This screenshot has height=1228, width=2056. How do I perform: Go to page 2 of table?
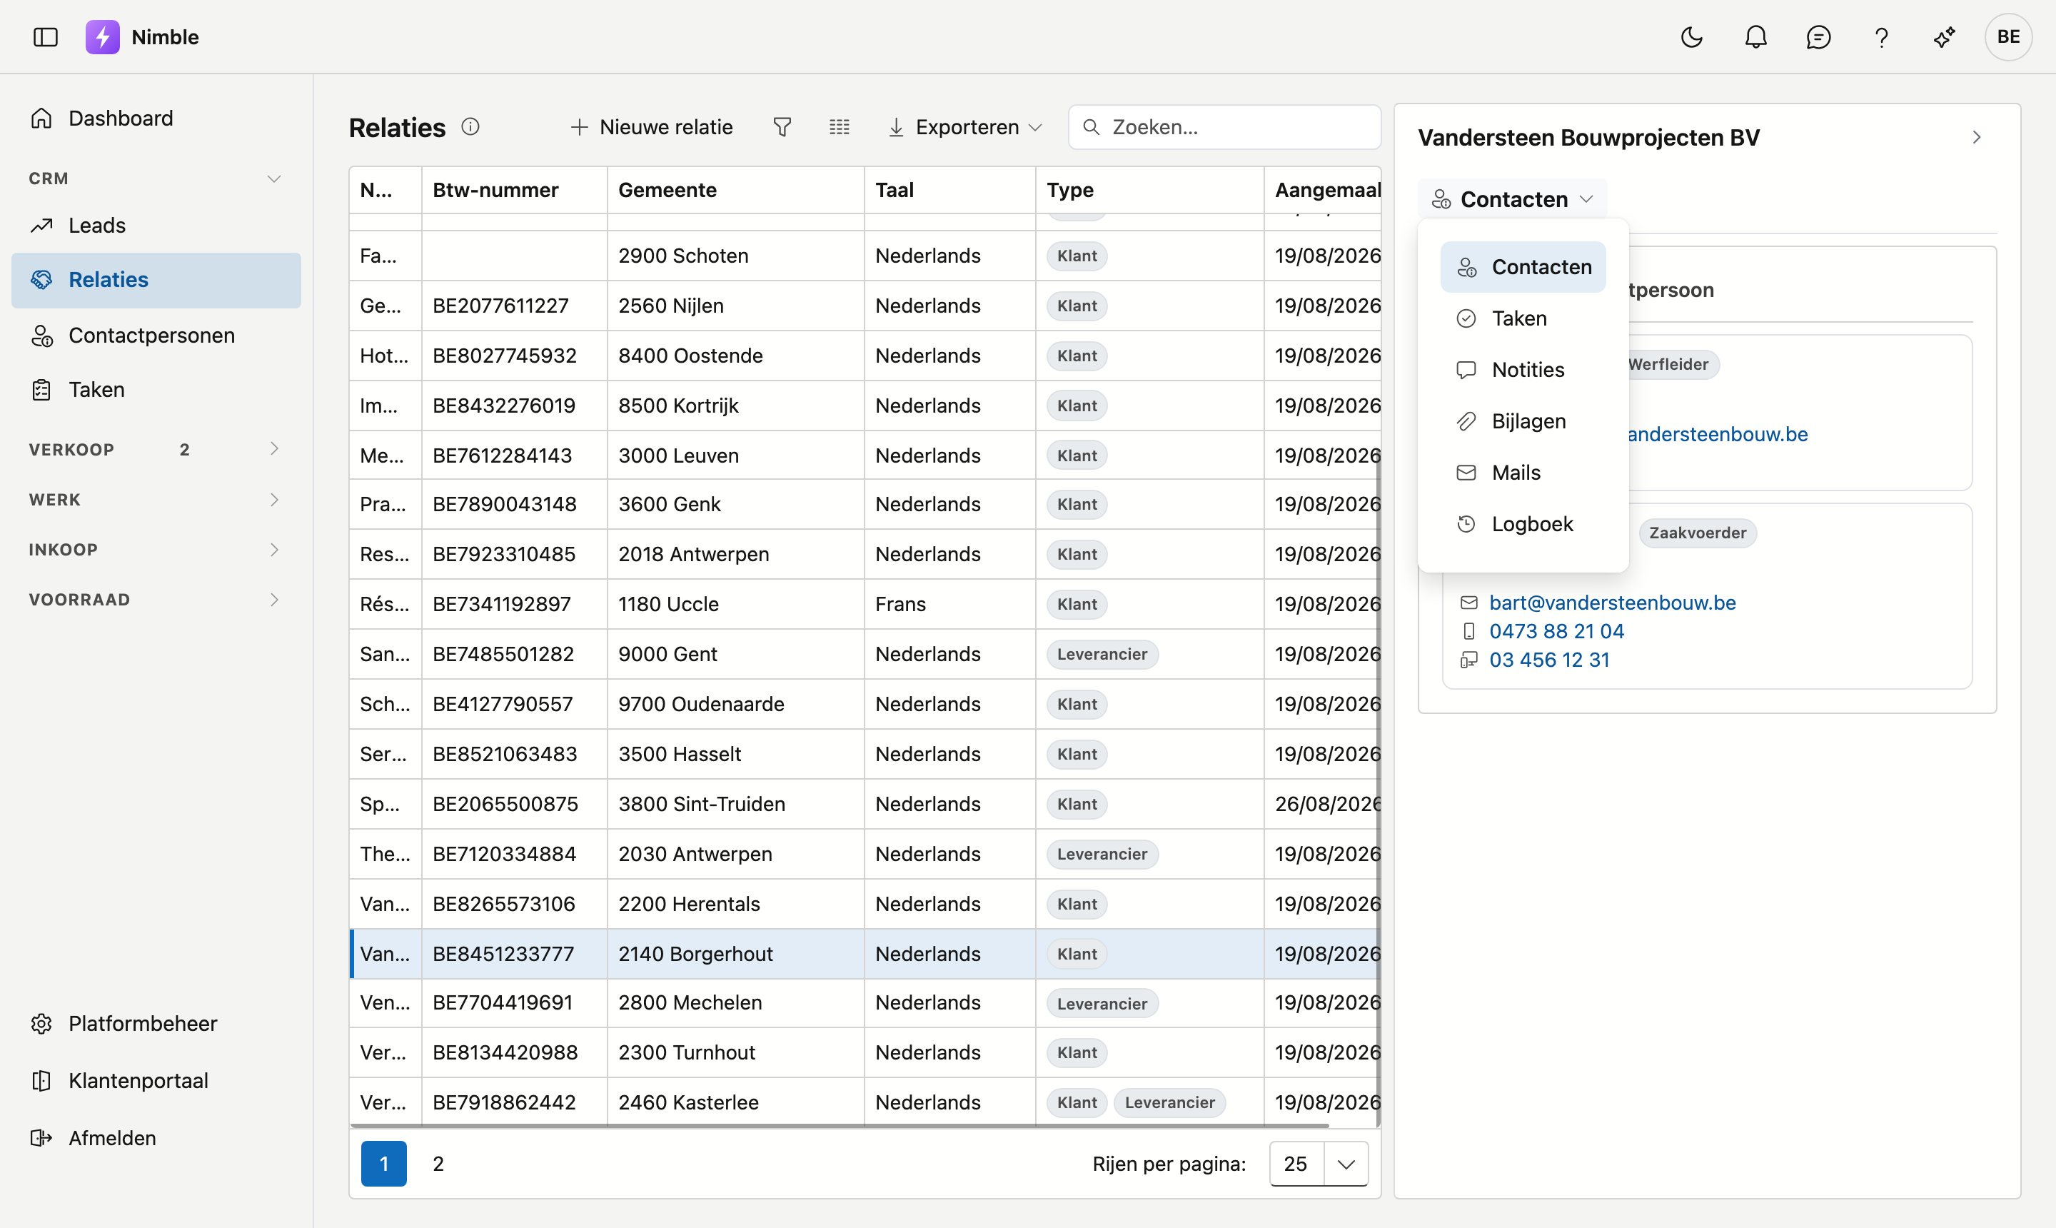click(x=438, y=1164)
